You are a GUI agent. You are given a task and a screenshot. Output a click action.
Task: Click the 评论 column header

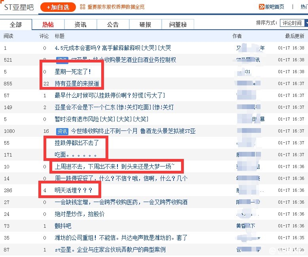[x=44, y=36]
